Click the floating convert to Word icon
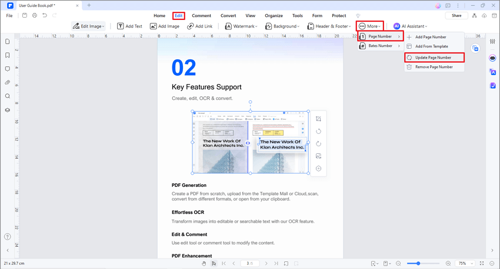 [x=475, y=48]
